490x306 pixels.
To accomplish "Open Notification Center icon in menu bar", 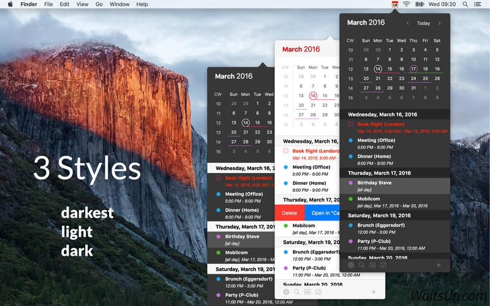I will click(x=478, y=4).
